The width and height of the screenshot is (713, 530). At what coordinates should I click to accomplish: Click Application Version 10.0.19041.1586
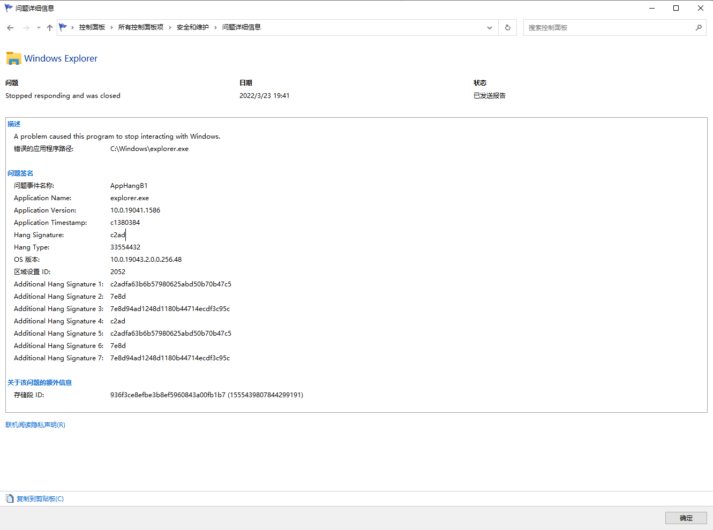click(x=136, y=210)
